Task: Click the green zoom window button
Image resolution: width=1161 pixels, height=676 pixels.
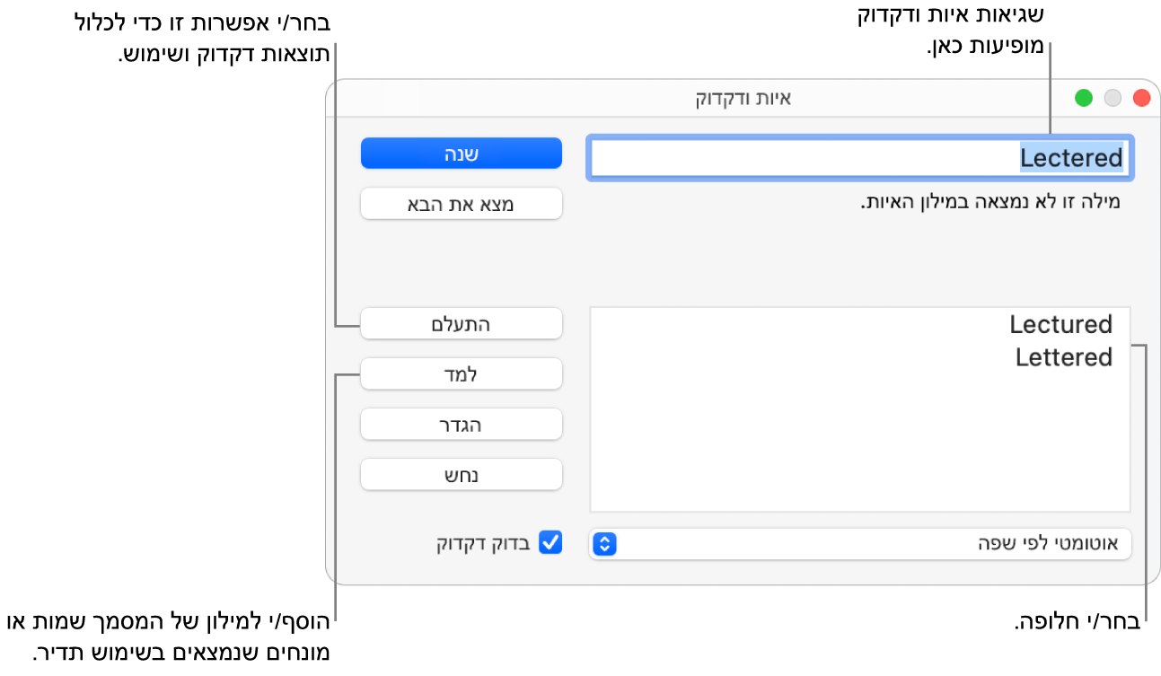Action: pyautogui.click(x=1084, y=98)
